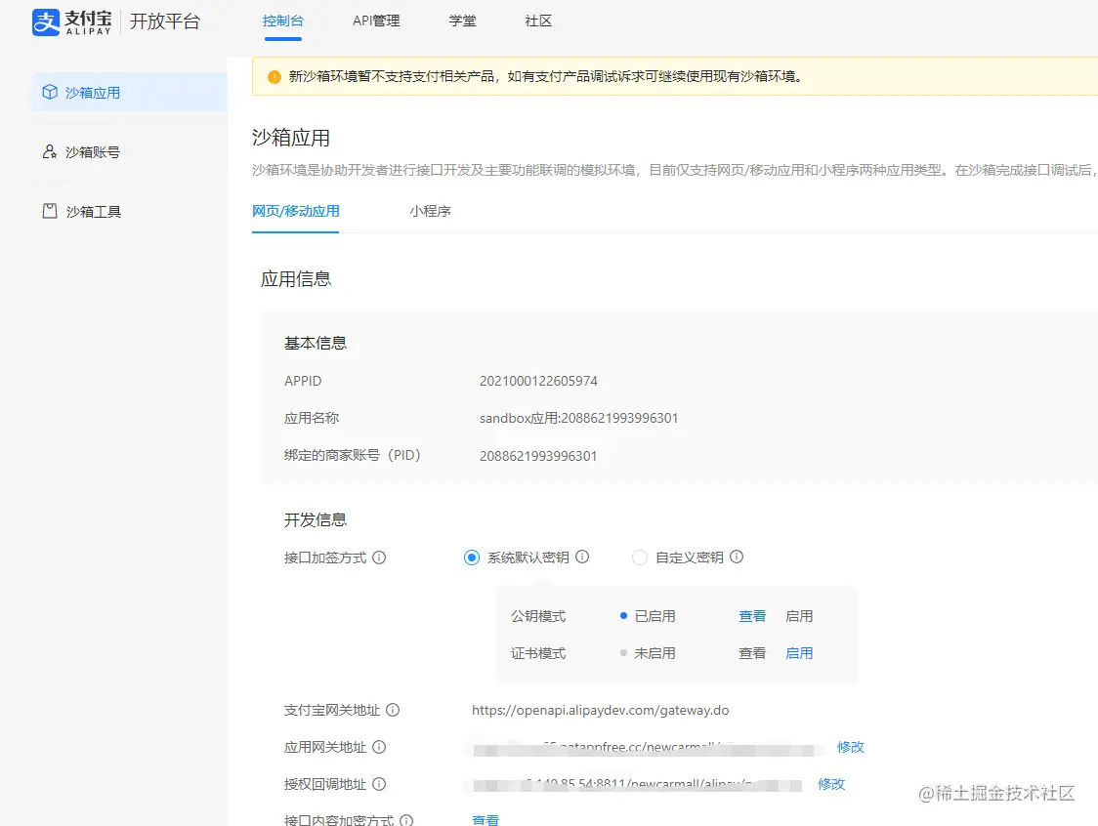Click 修改 link for 应用网关地址
The image size is (1098, 826).
[x=850, y=747]
